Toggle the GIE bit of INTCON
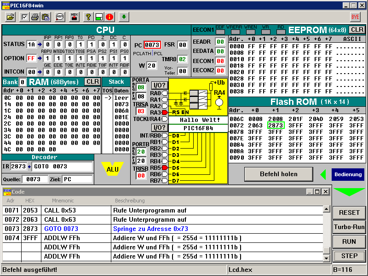This screenshot has height=276, width=368. (47, 72)
